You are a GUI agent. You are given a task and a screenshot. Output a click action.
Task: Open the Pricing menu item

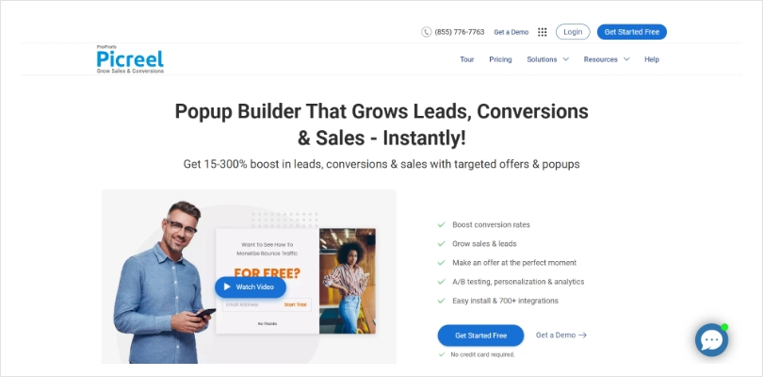pos(500,59)
